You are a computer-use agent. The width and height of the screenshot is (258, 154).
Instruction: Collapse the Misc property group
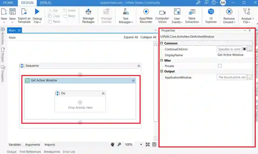coord(162,60)
